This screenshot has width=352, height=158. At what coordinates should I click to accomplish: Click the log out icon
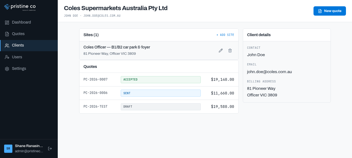50,148
